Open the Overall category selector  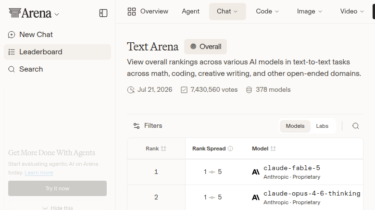[205, 47]
